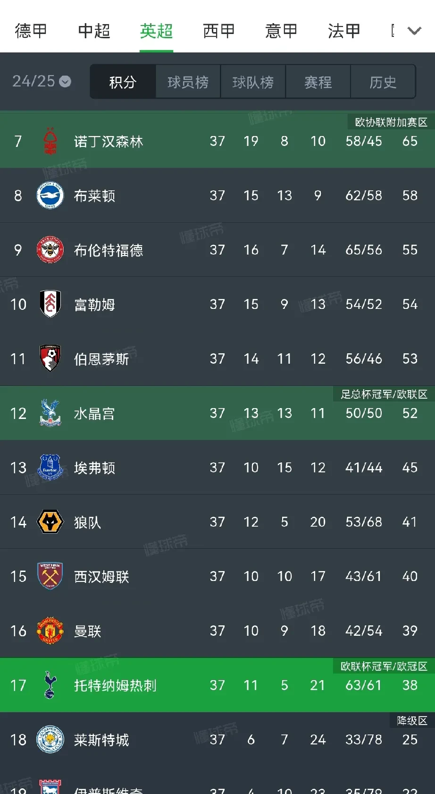Expand the league list chevron at top right
435x794 pixels.
click(414, 30)
